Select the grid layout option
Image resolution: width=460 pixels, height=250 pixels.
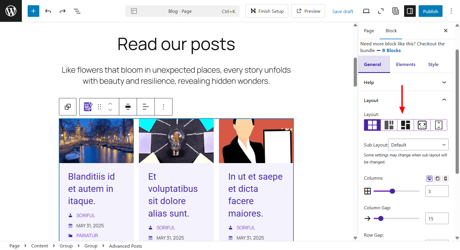point(372,125)
